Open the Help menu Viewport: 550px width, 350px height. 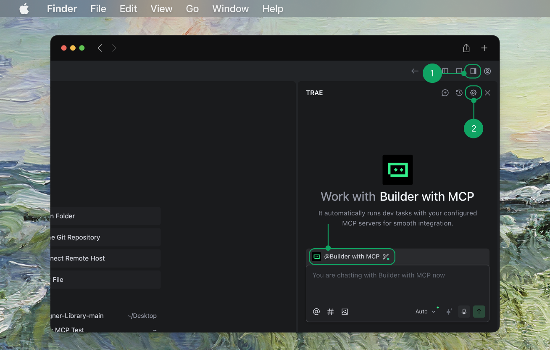pyautogui.click(x=273, y=8)
